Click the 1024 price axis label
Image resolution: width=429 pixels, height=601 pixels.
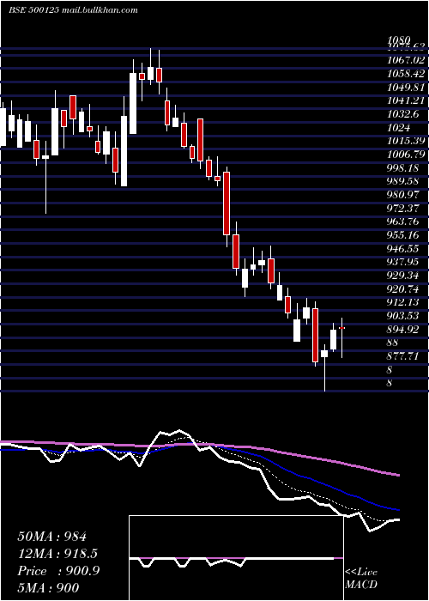point(398,127)
